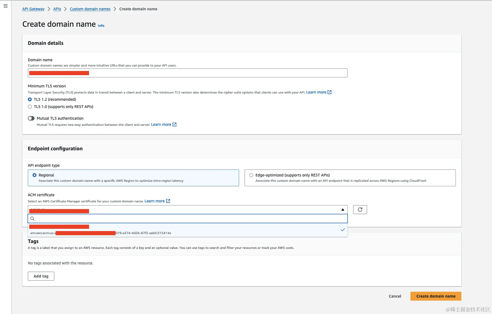This screenshot has width=492, height=314.
Task: Go to API Gateway breadcrumb
Action: (33, 9)
